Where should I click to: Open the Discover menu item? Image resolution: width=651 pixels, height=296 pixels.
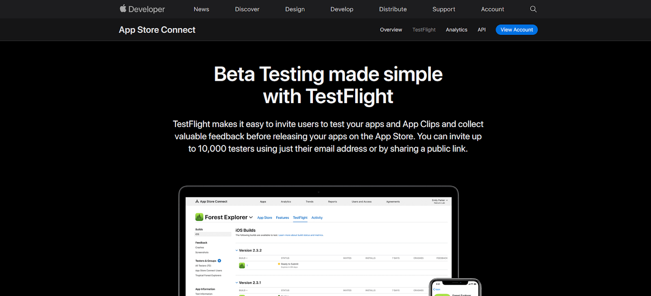click(247, 9)
